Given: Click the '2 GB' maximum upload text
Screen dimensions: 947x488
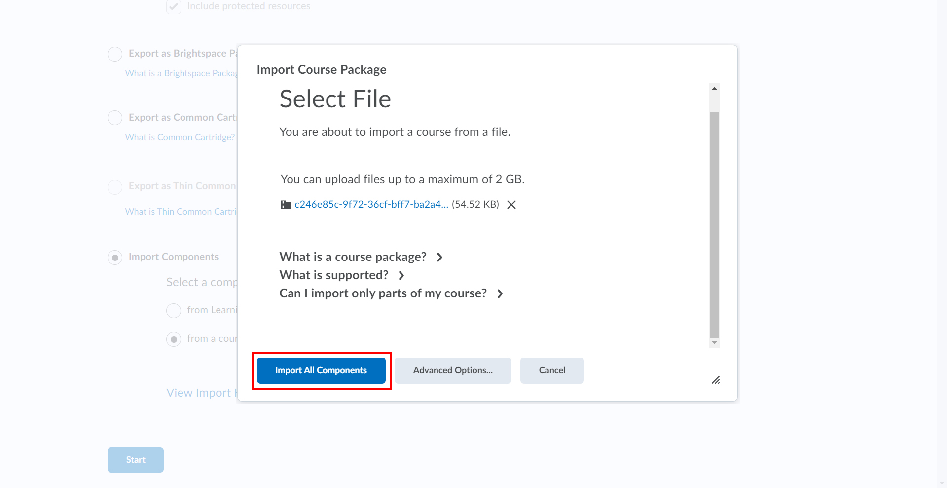Looking at the screenshot, I should 508,179.
